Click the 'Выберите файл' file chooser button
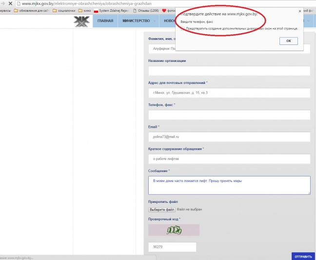316x260 pixels. 162,209
